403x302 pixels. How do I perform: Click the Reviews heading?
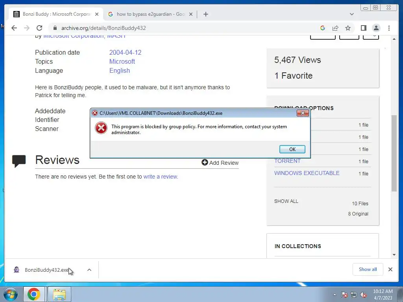[x=57, y=160]
